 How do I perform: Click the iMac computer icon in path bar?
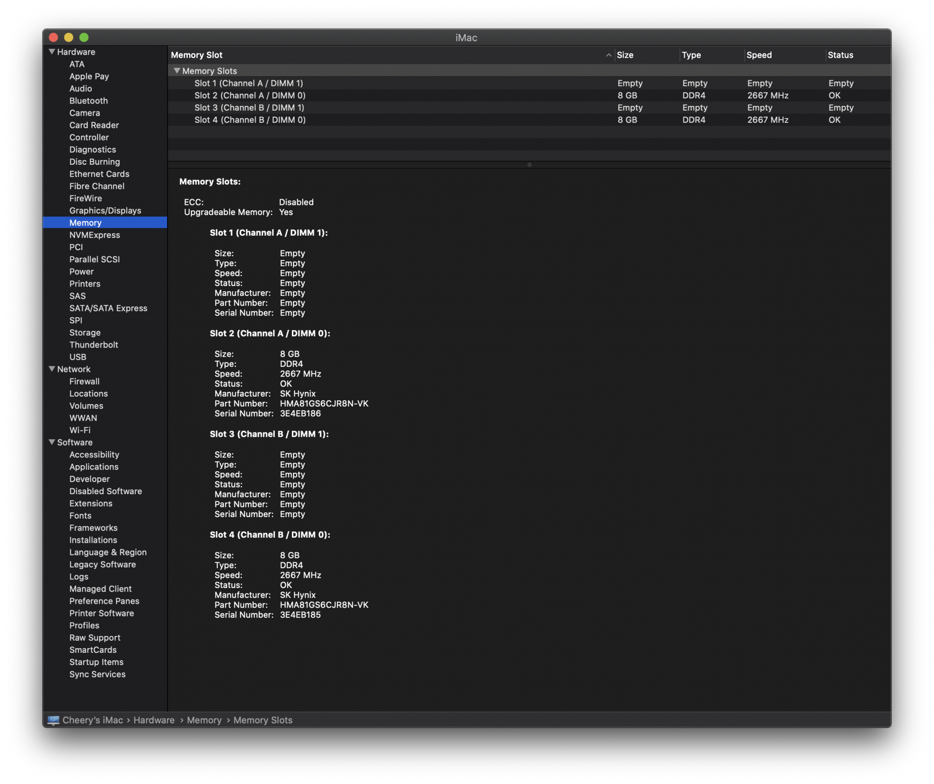click(53, 720)
